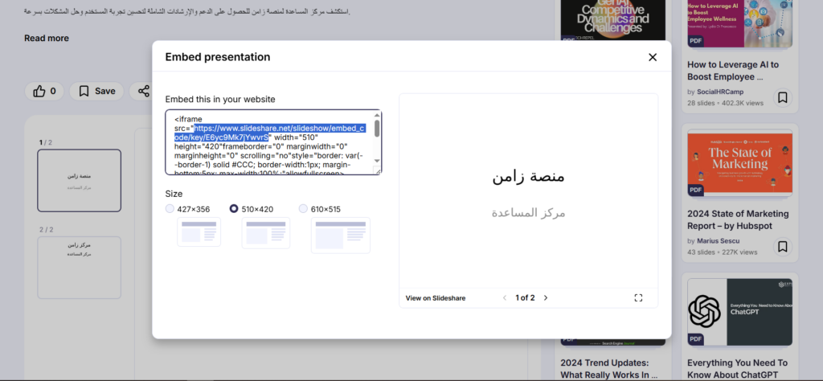The image size is (823, 381).
Task: Open View on Slideshare link
Action: click(x=435, y=298)
